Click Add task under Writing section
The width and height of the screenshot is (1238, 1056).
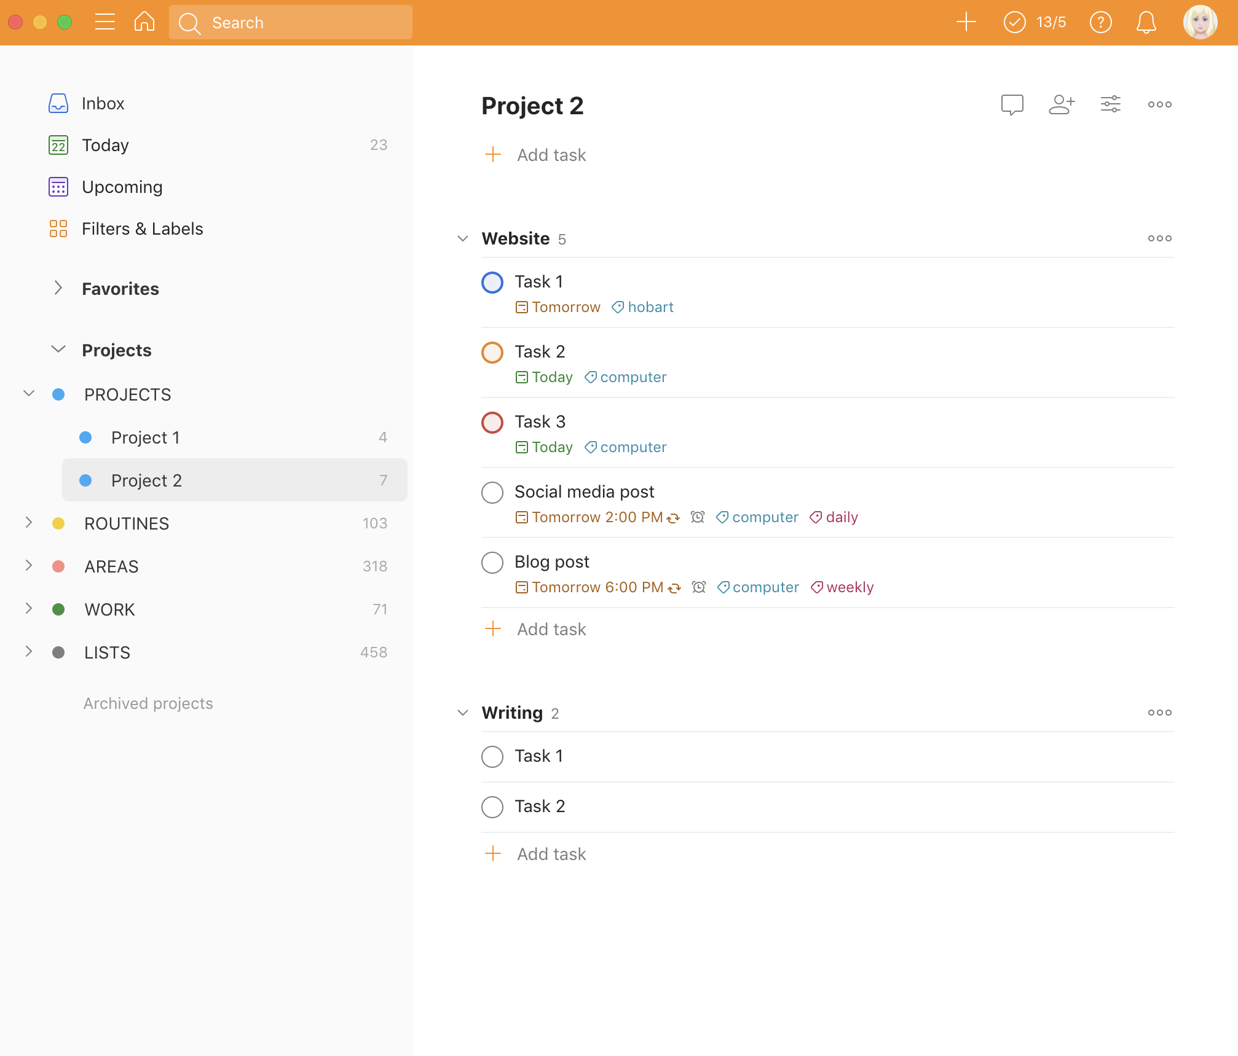coord(551,854)
